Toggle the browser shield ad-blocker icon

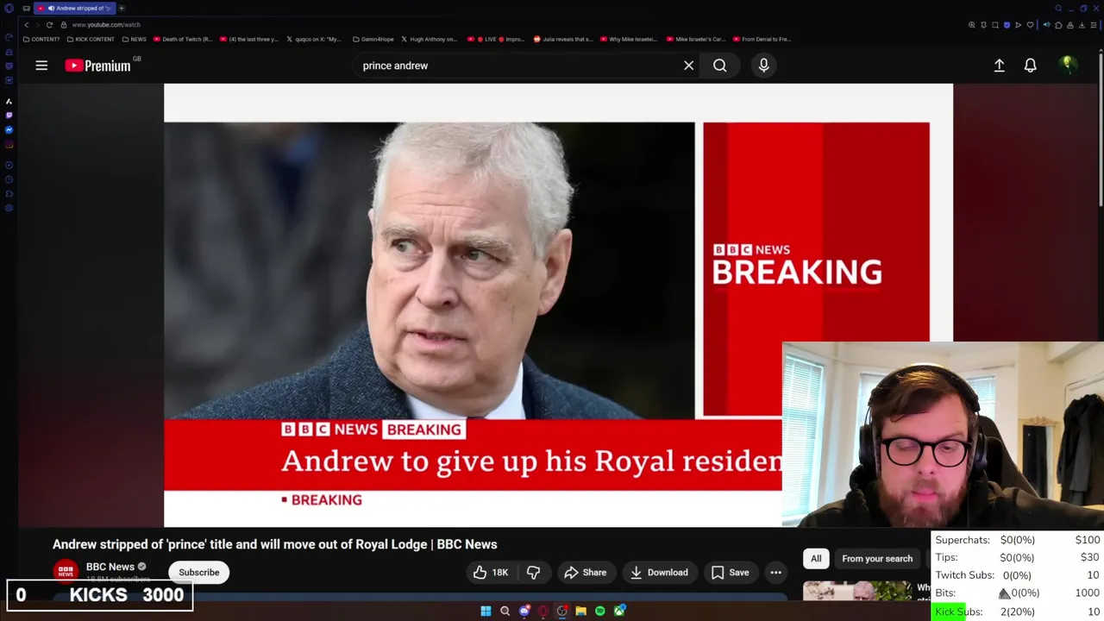(1007, 25)
